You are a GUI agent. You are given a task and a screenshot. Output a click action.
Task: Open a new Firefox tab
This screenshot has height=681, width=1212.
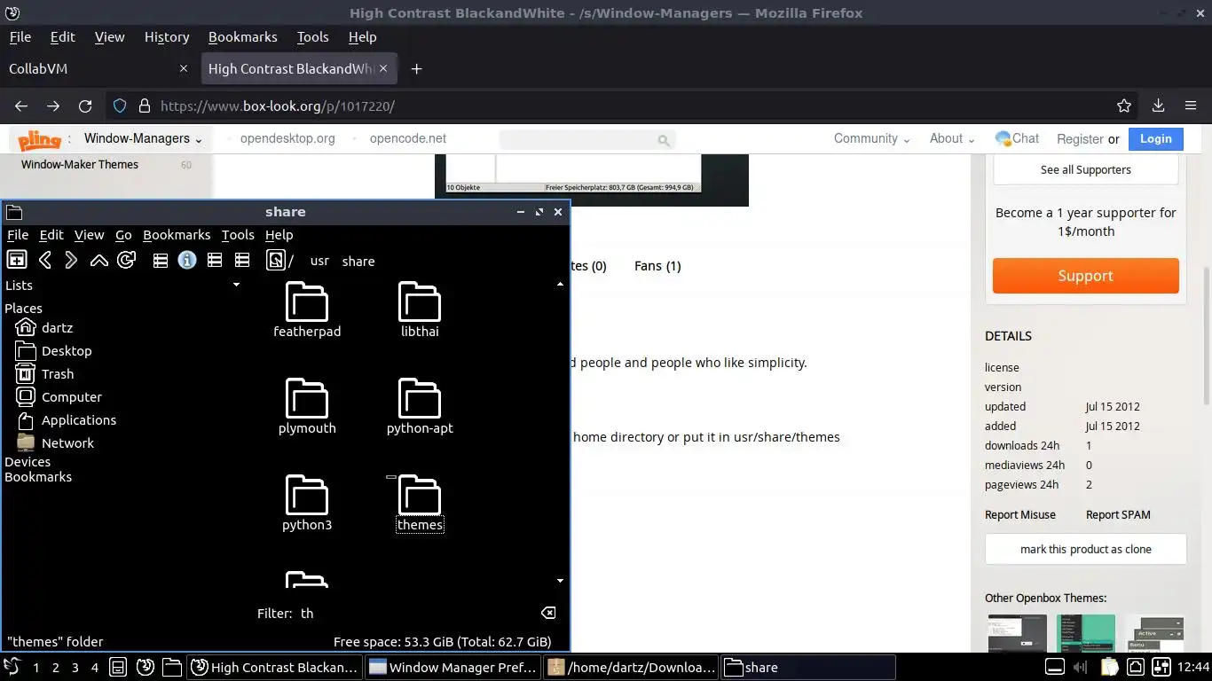(x=416, y=68)
